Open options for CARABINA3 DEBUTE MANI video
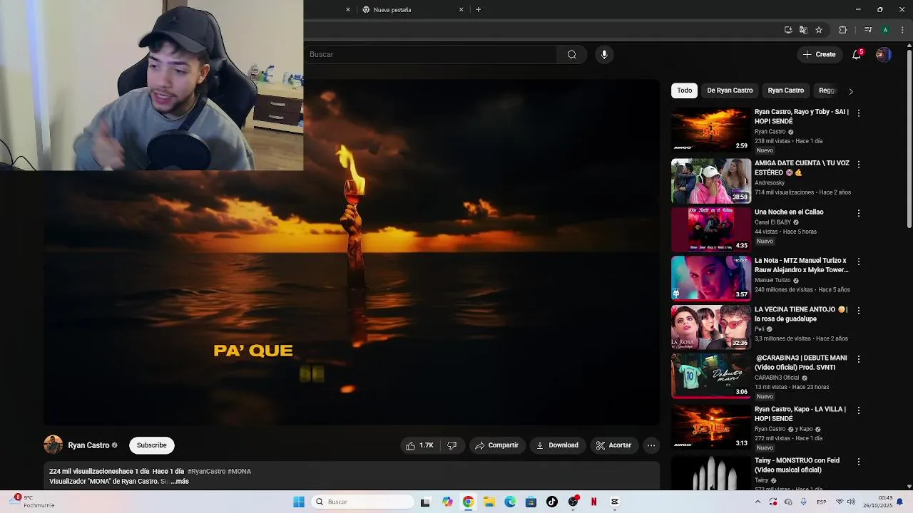Viewport: 913px width, 513px height. pyautogui.click(x=859, y=359)
